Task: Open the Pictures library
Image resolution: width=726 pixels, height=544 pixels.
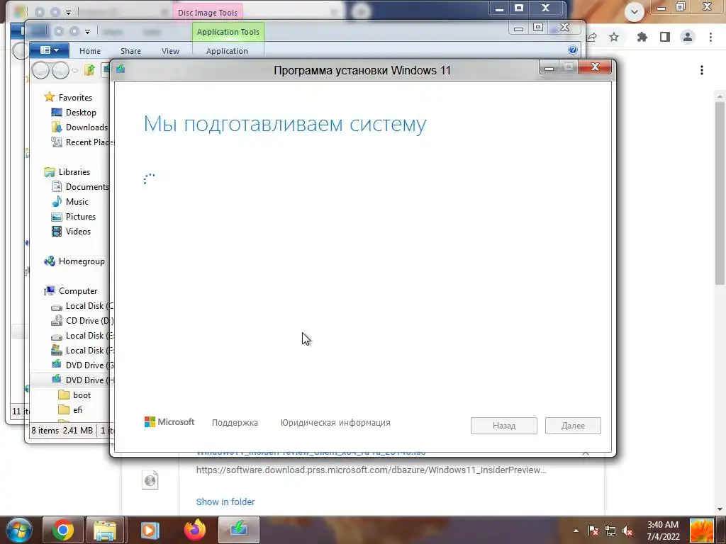Action: click(x=81, y=217)
